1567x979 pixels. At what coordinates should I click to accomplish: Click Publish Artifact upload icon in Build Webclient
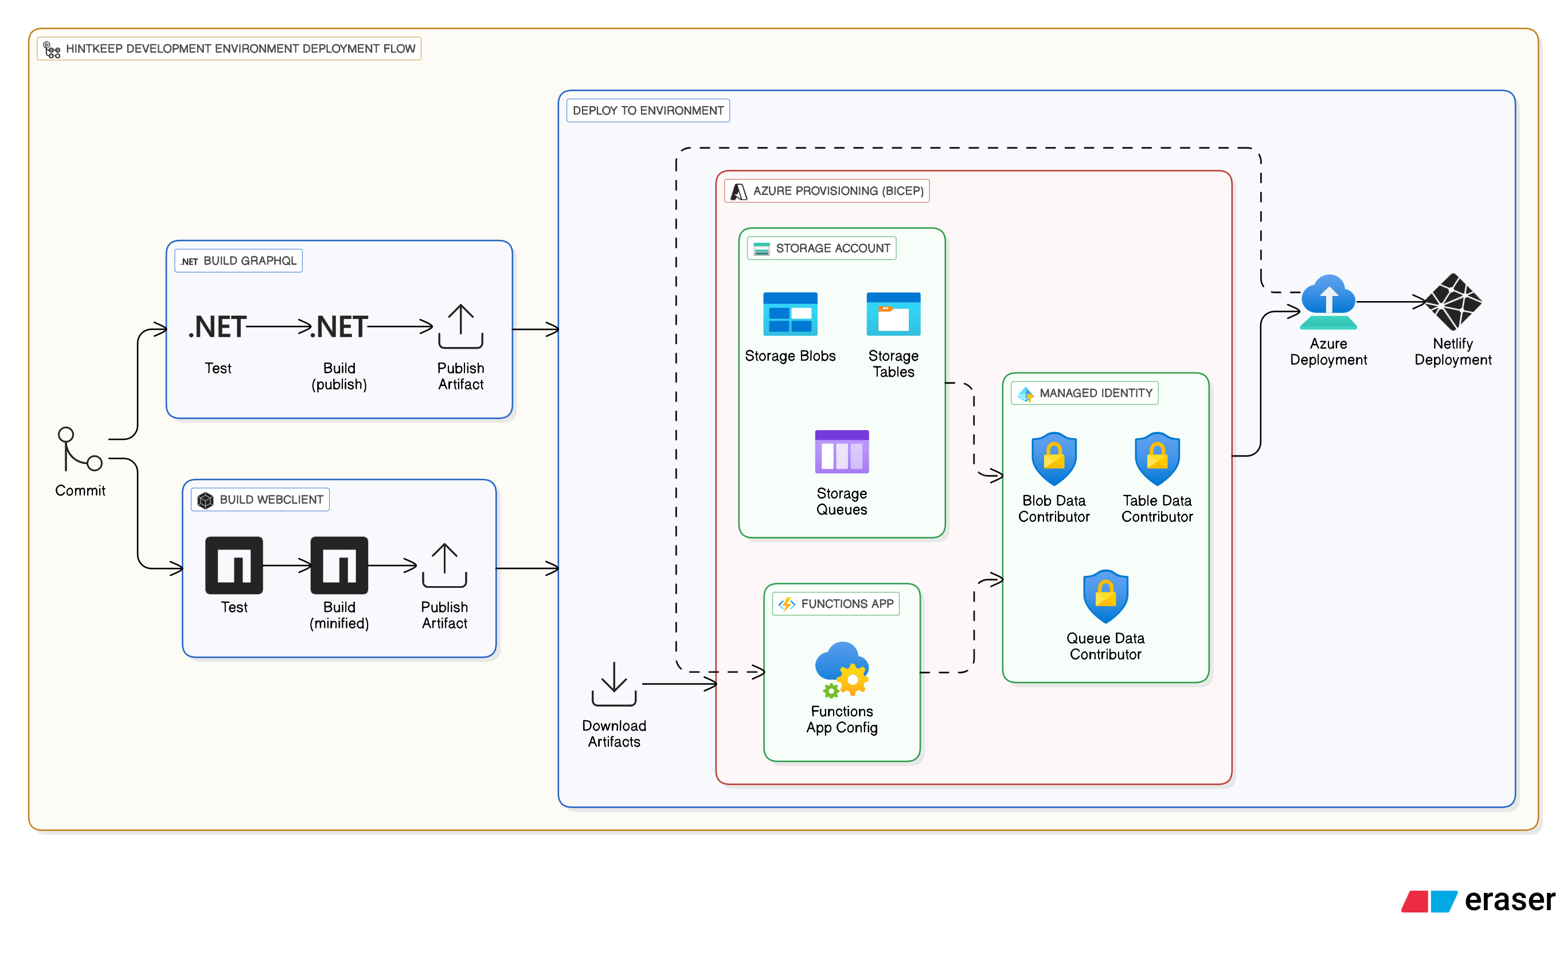[445, 565]
